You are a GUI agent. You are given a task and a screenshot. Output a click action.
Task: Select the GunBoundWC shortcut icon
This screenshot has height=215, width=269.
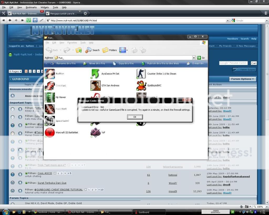pyautogui.click(x=141, y=85)
